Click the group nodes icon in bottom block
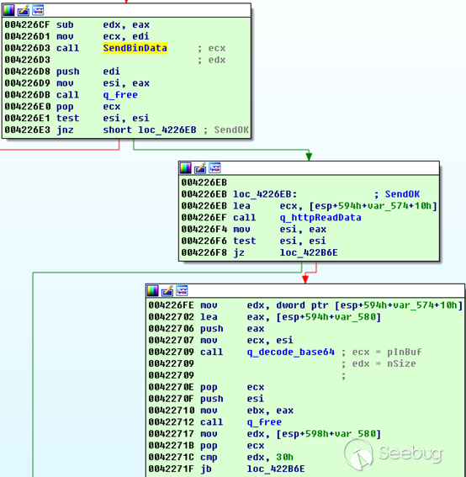The height and width of the screenshot is (477, 466). [x=182, y=291]
